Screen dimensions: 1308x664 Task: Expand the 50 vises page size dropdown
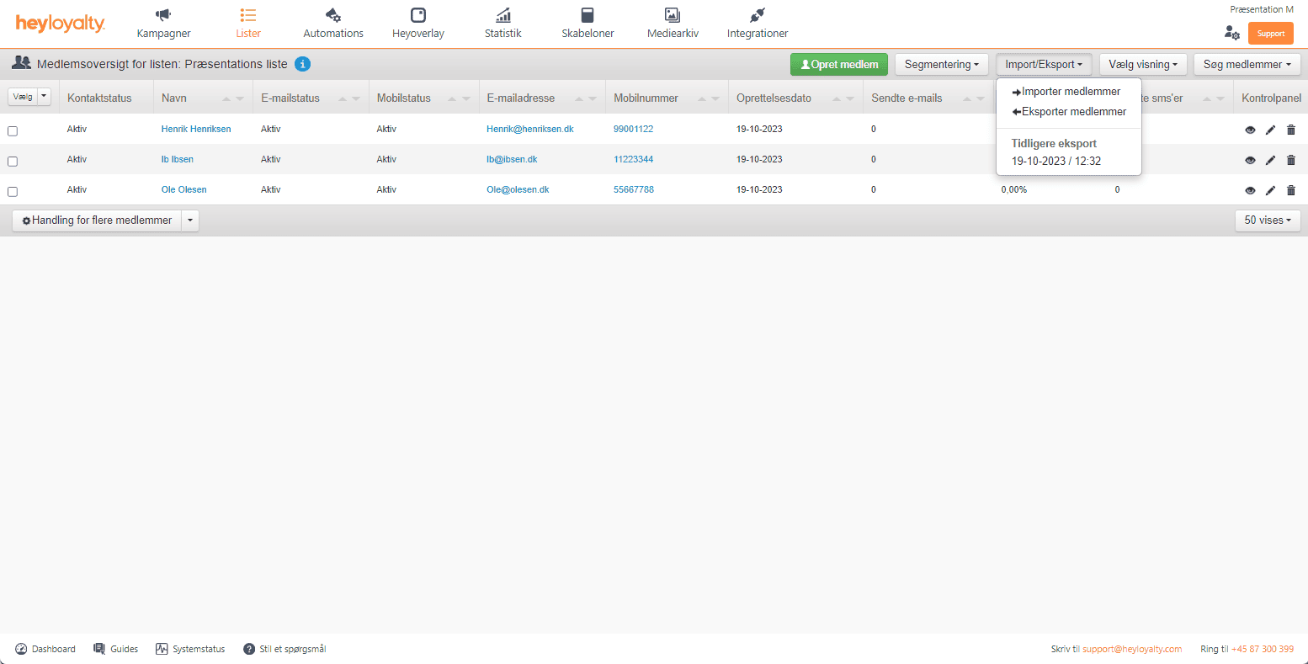point(1267,220)
